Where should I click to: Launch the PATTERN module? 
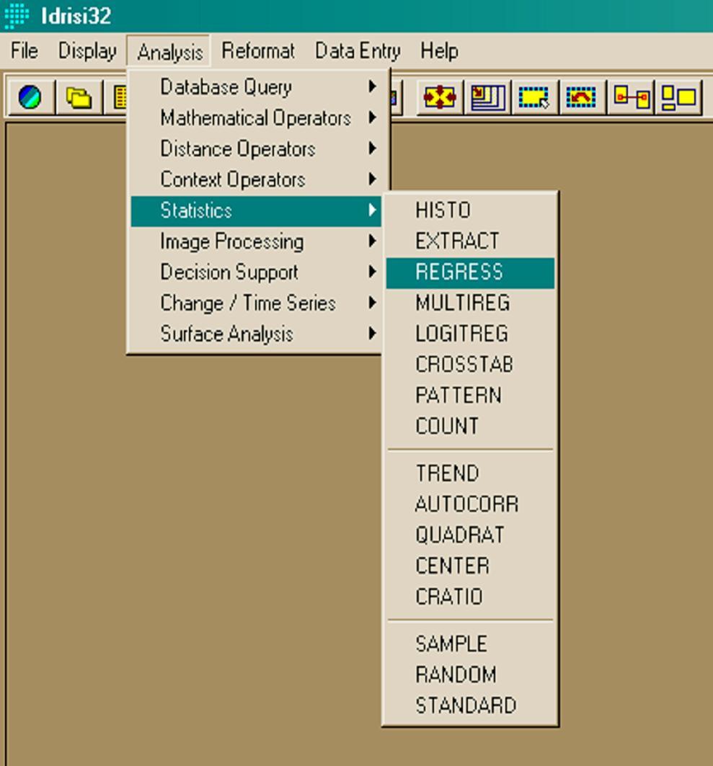[470, 395]
